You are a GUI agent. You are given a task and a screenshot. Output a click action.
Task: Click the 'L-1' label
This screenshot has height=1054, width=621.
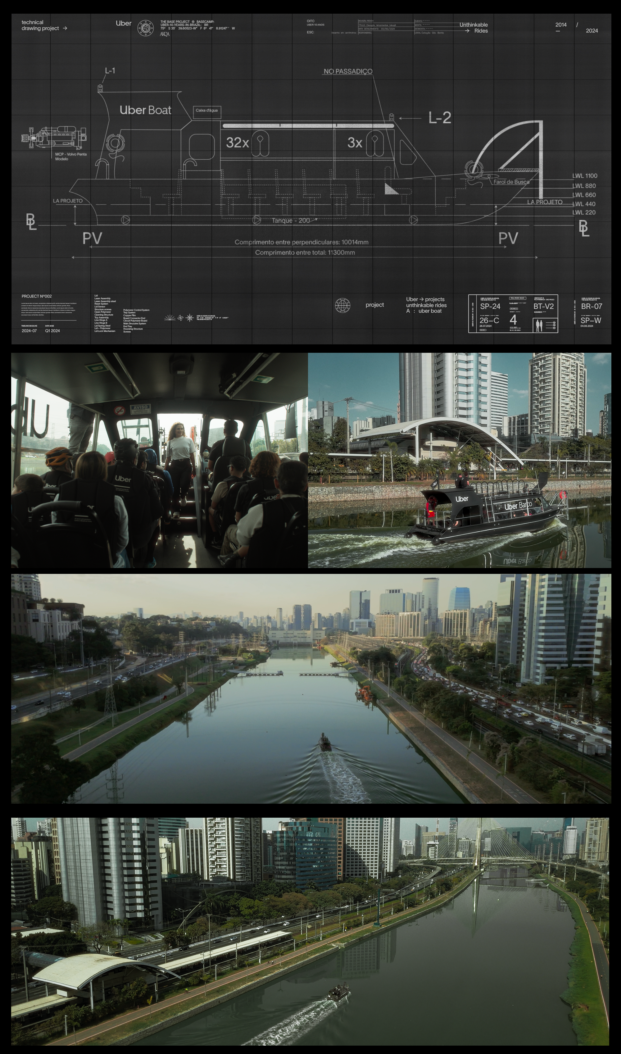[110, 71]
